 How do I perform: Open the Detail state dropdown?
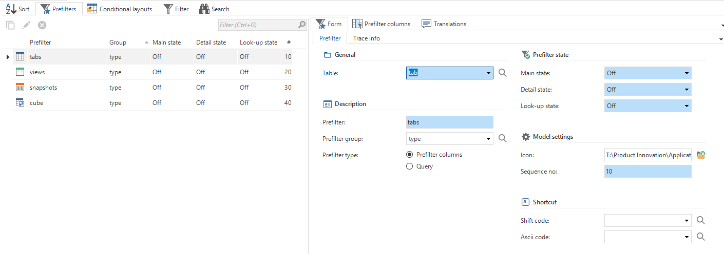tap(687, 90)
